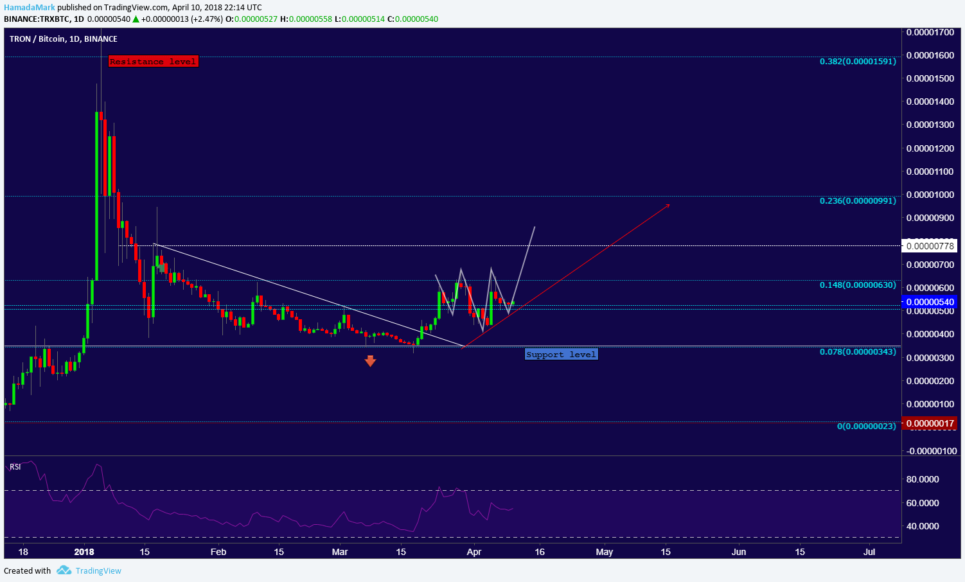Select the blue 'Support level' label
The width and height of the screenshot is (965, 582).
coord(562,354)
